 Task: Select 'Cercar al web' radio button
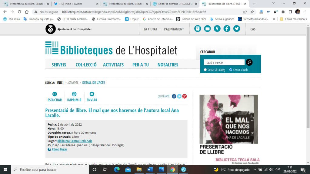[x=231, y=70]
